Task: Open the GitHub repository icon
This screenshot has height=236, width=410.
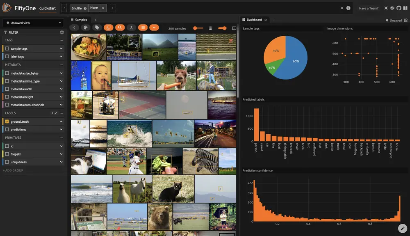Action: click(x=399, y=8)
